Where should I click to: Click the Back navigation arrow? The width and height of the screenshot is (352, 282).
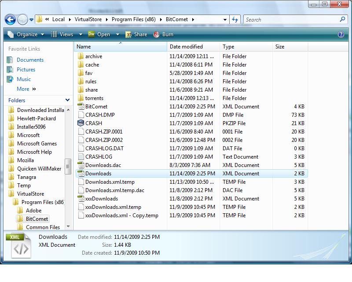10,19
